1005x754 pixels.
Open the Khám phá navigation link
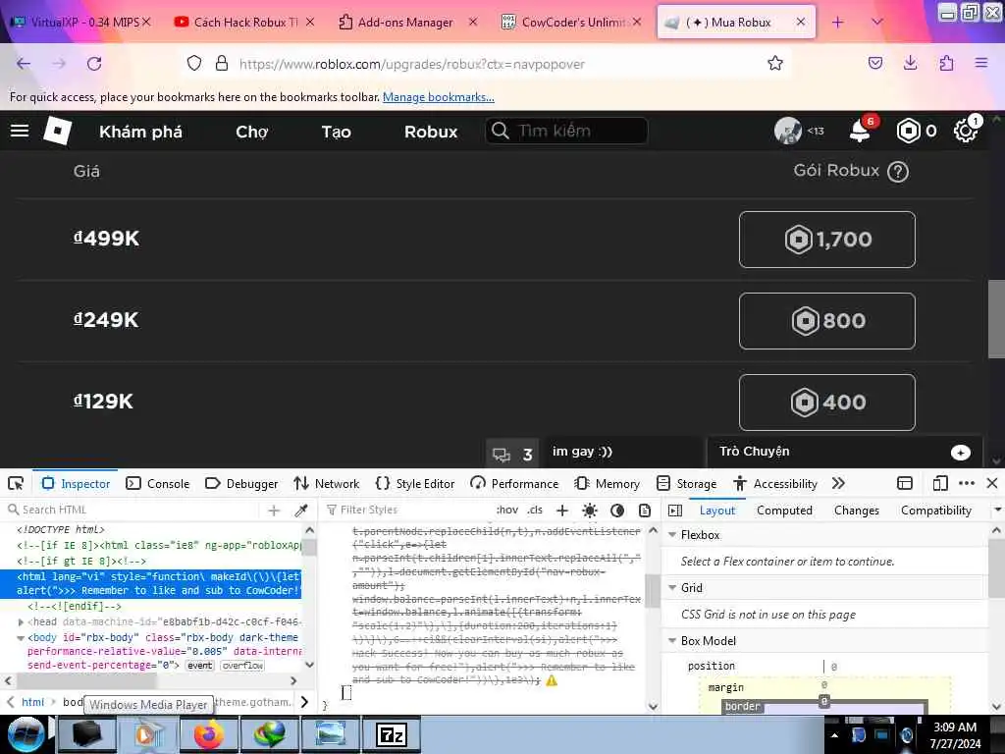coord(140,132)
